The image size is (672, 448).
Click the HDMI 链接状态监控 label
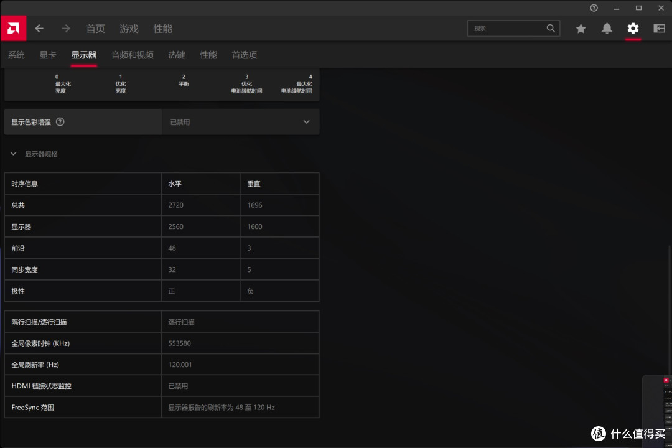pyautogui.click(x=41, y=386)
